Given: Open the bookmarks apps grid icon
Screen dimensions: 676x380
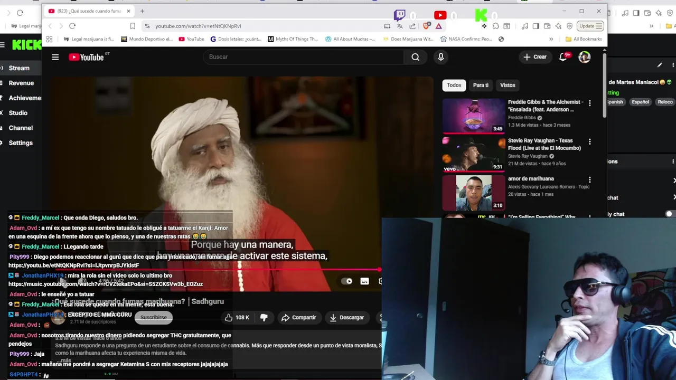Looking at the screenshot, I should pos(49,39).
